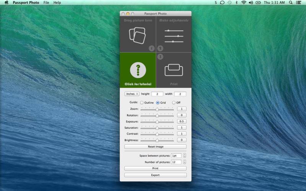Click the Make adjustments sliders icon
The width and height of the screenshot is (306, 191).
coord(174,36)
